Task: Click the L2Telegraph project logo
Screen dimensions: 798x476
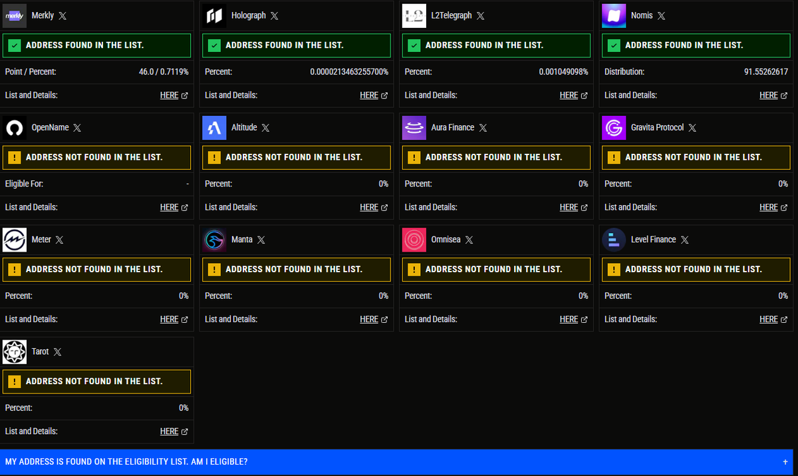Action: 414,15
